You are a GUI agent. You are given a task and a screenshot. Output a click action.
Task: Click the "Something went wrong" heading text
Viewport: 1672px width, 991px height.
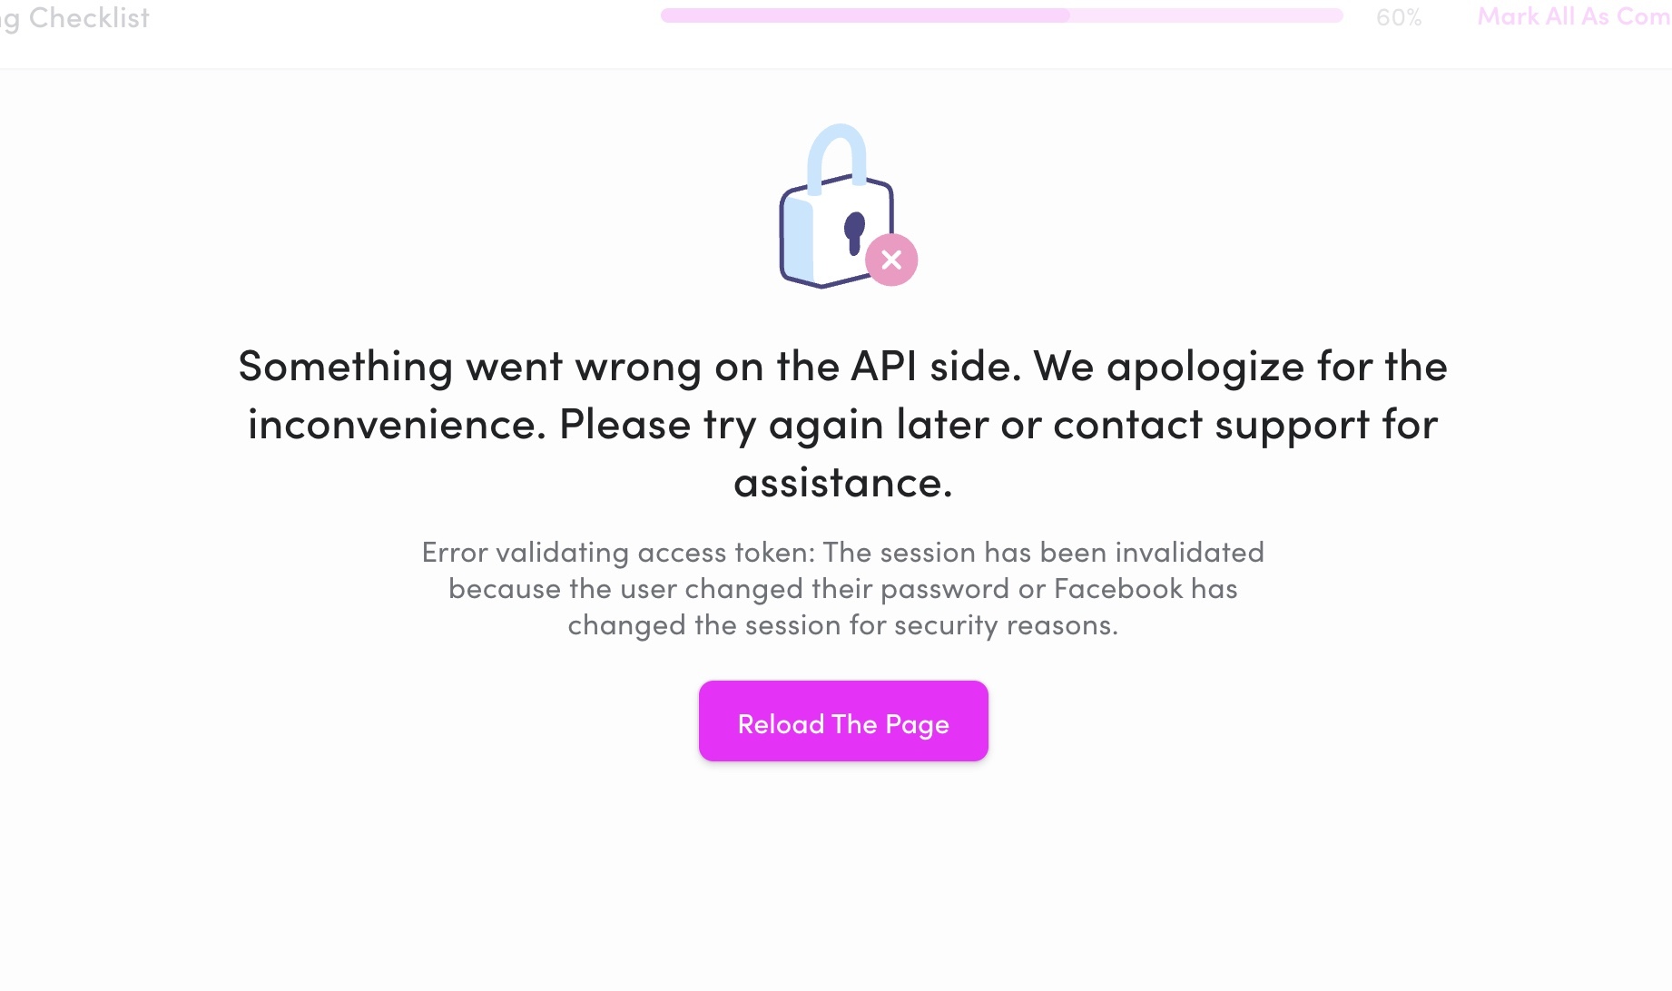point(469,367)
